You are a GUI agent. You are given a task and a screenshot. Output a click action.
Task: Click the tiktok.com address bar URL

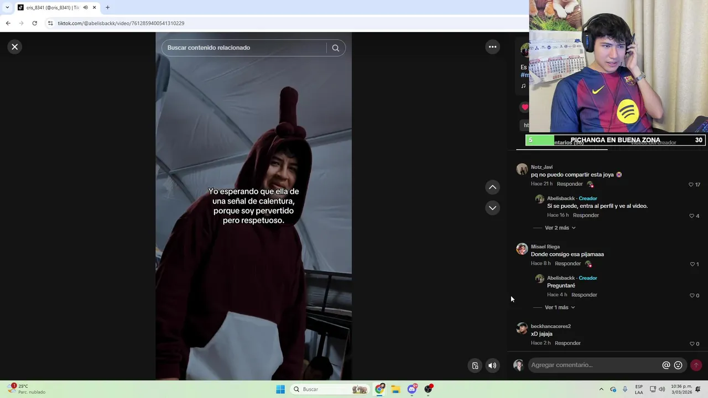[121, 23]
